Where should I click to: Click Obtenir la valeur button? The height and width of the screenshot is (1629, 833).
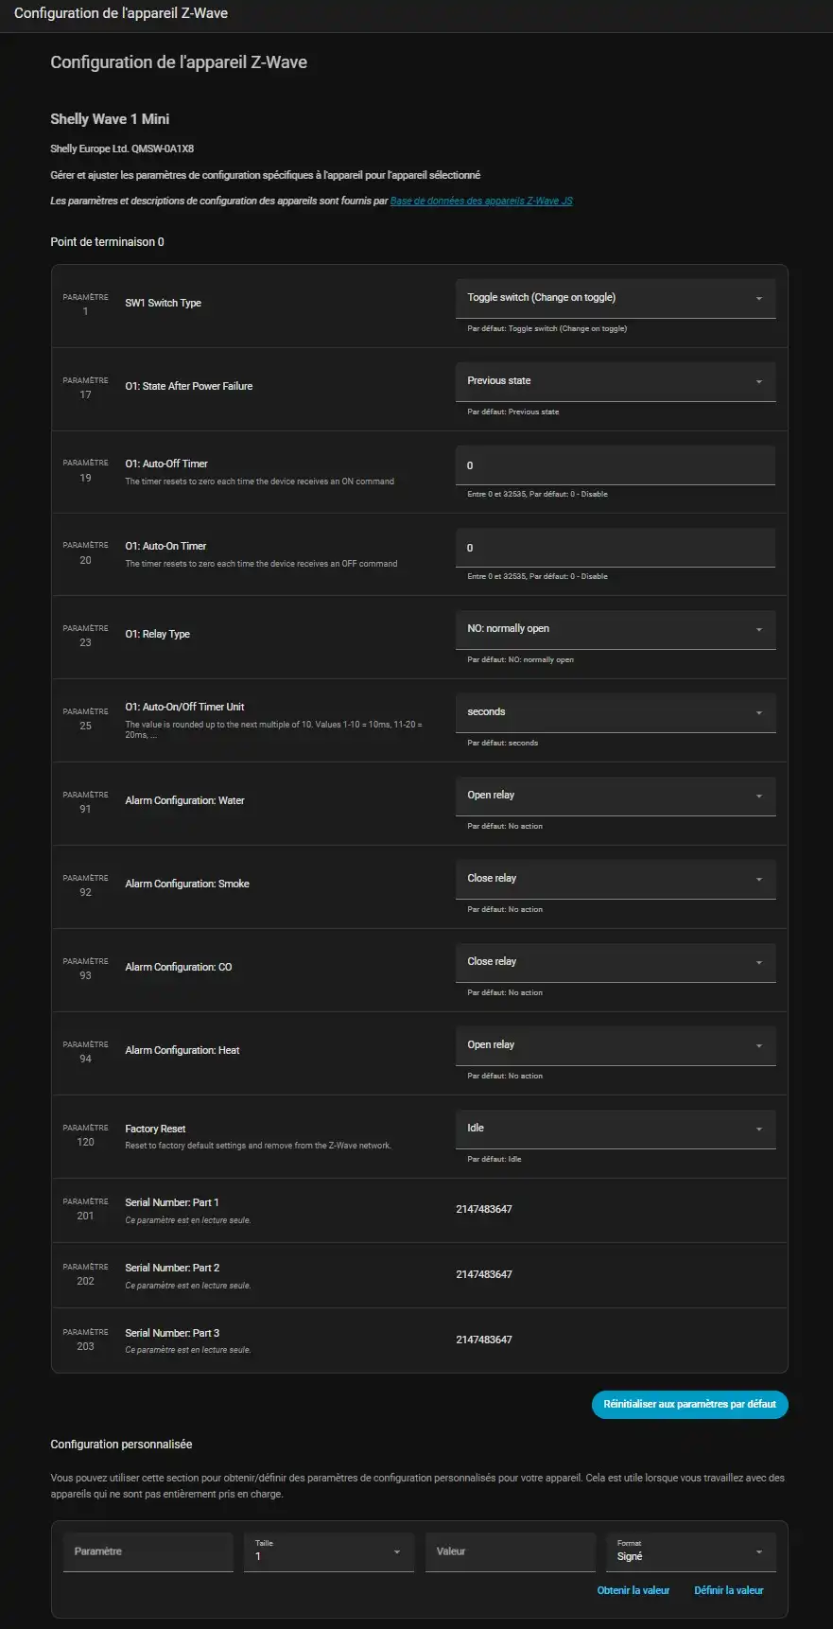tap(633, 1590)
